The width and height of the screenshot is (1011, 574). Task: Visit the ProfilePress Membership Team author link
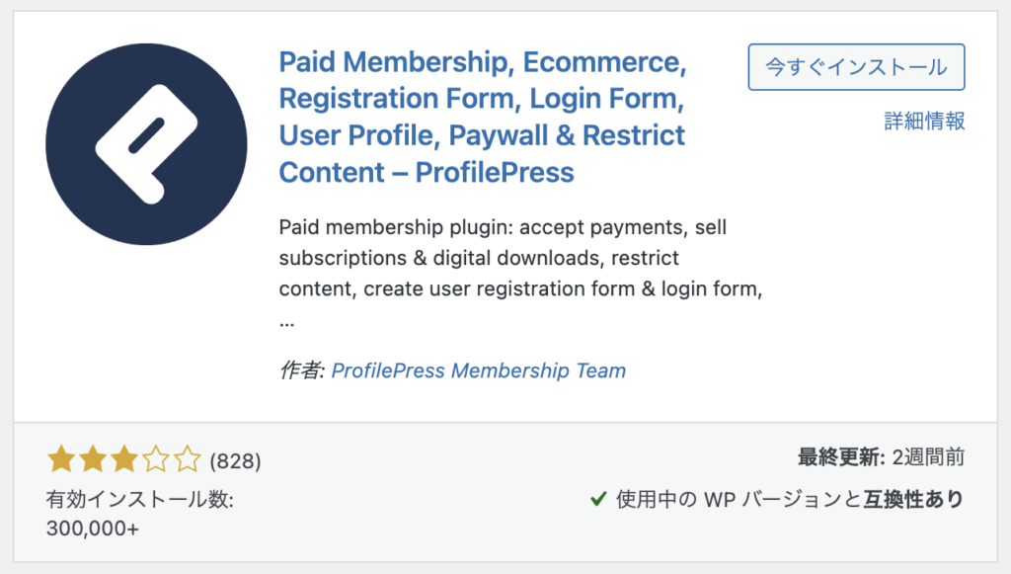tap(479, 370)
